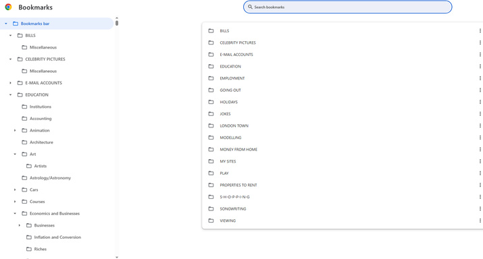This screenshot has height=259, width=483.
Task: Open E-MAIL ACCOUNTS folder in list
Action: [x=236, y=55]
